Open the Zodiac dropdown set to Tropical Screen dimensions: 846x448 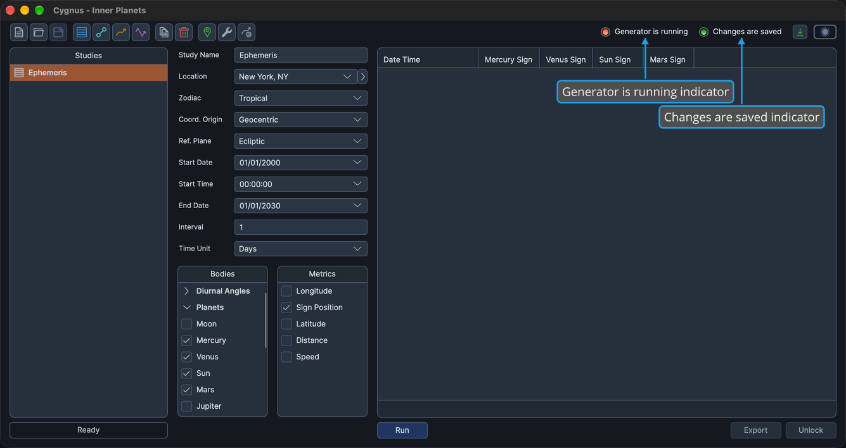coord(301,98)
